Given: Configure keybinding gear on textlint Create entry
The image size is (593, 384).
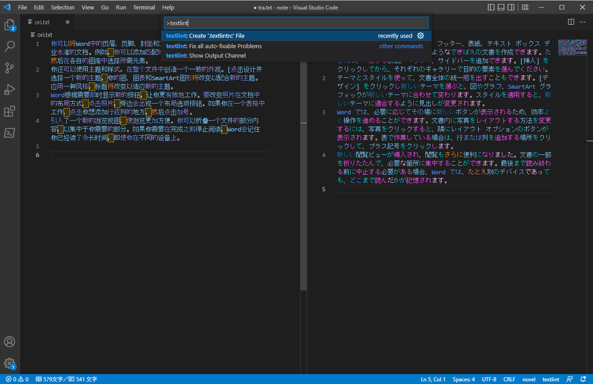Looking at the screenshot, I should [421, 36].
